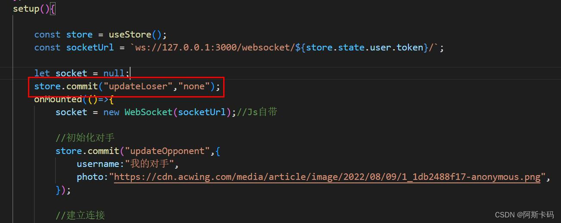Click the 'new' keyword before WebSocket
The image size is (561, 223).
[x=111, y=112]
